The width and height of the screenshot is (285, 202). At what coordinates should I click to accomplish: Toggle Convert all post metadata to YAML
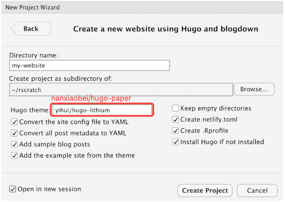pyautogui.click(x=14, y=133)
